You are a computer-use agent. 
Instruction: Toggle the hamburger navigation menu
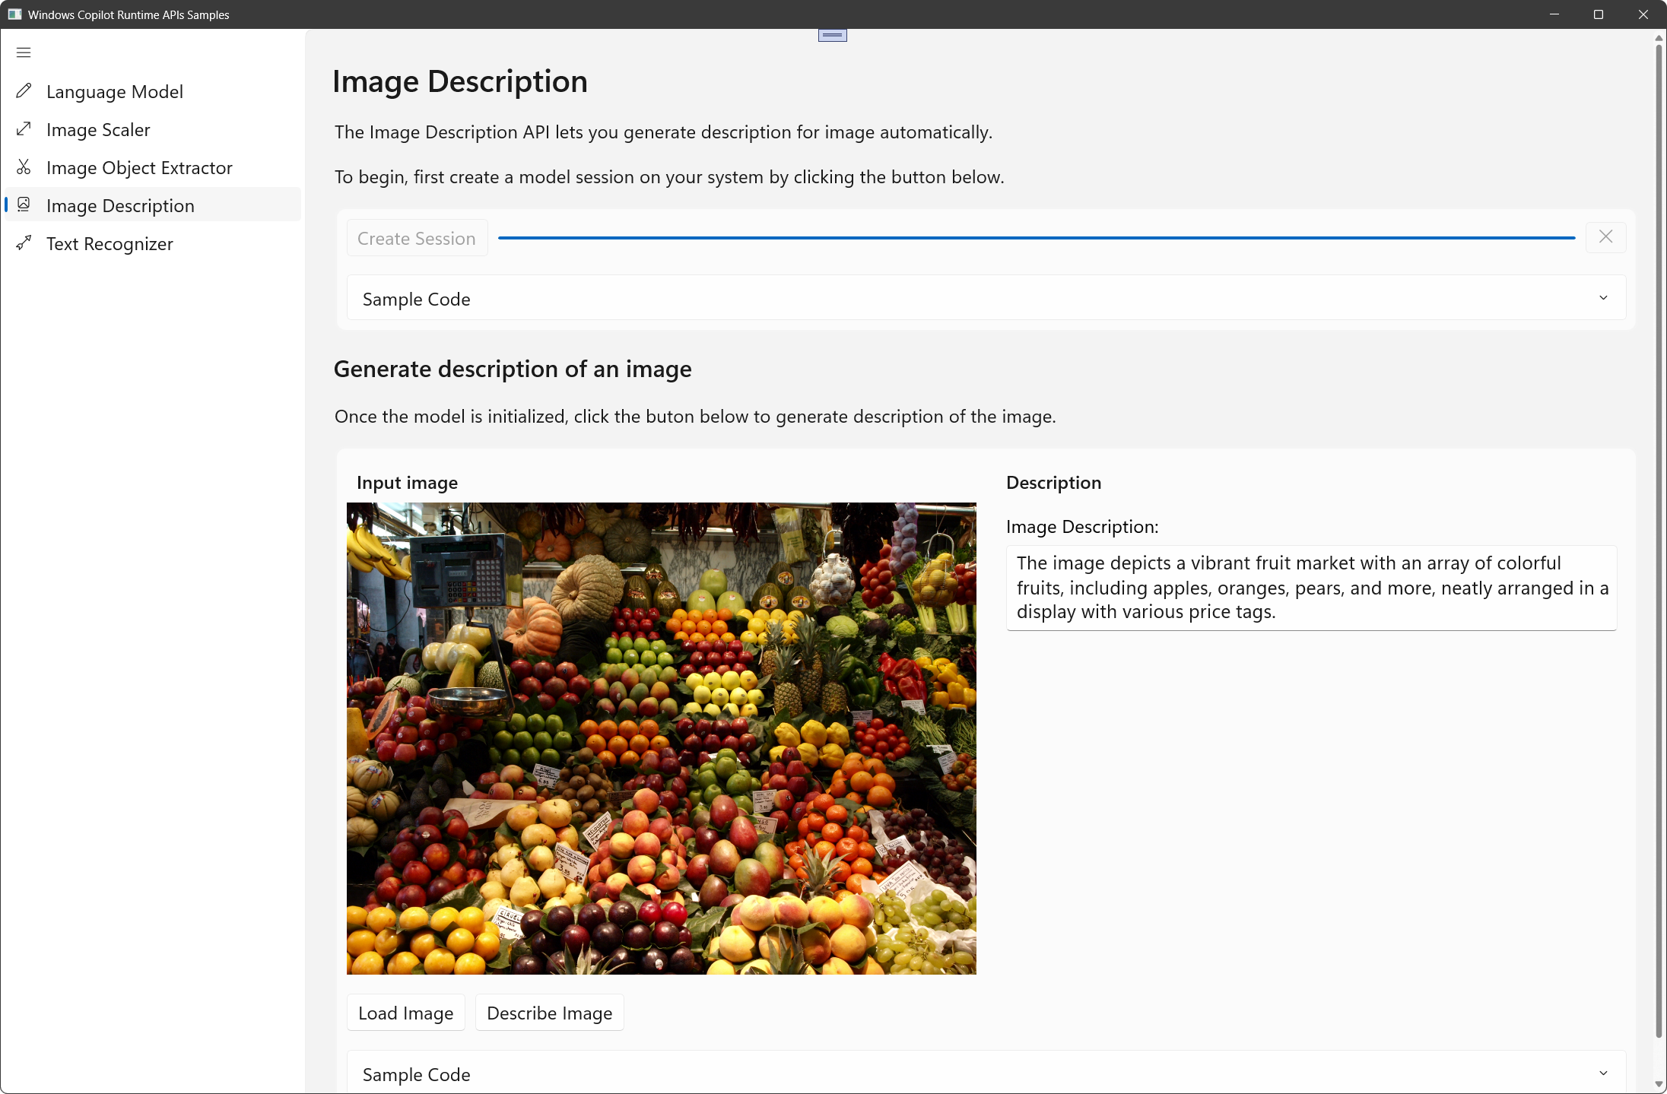click(x=24, y=52)
